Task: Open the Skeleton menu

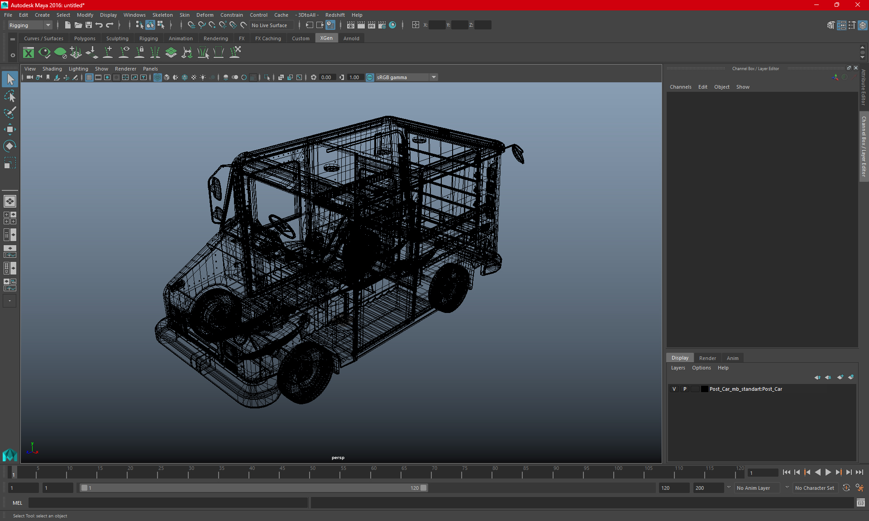Action: (162, 15)
